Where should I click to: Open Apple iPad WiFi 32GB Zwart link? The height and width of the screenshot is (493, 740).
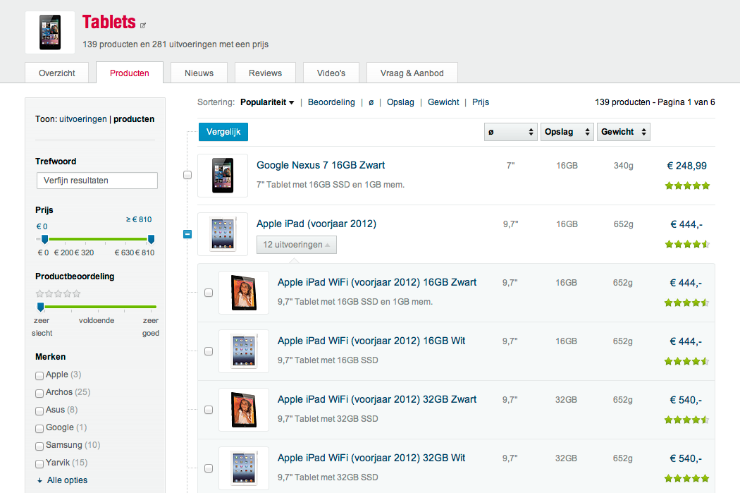coord(376,399)
